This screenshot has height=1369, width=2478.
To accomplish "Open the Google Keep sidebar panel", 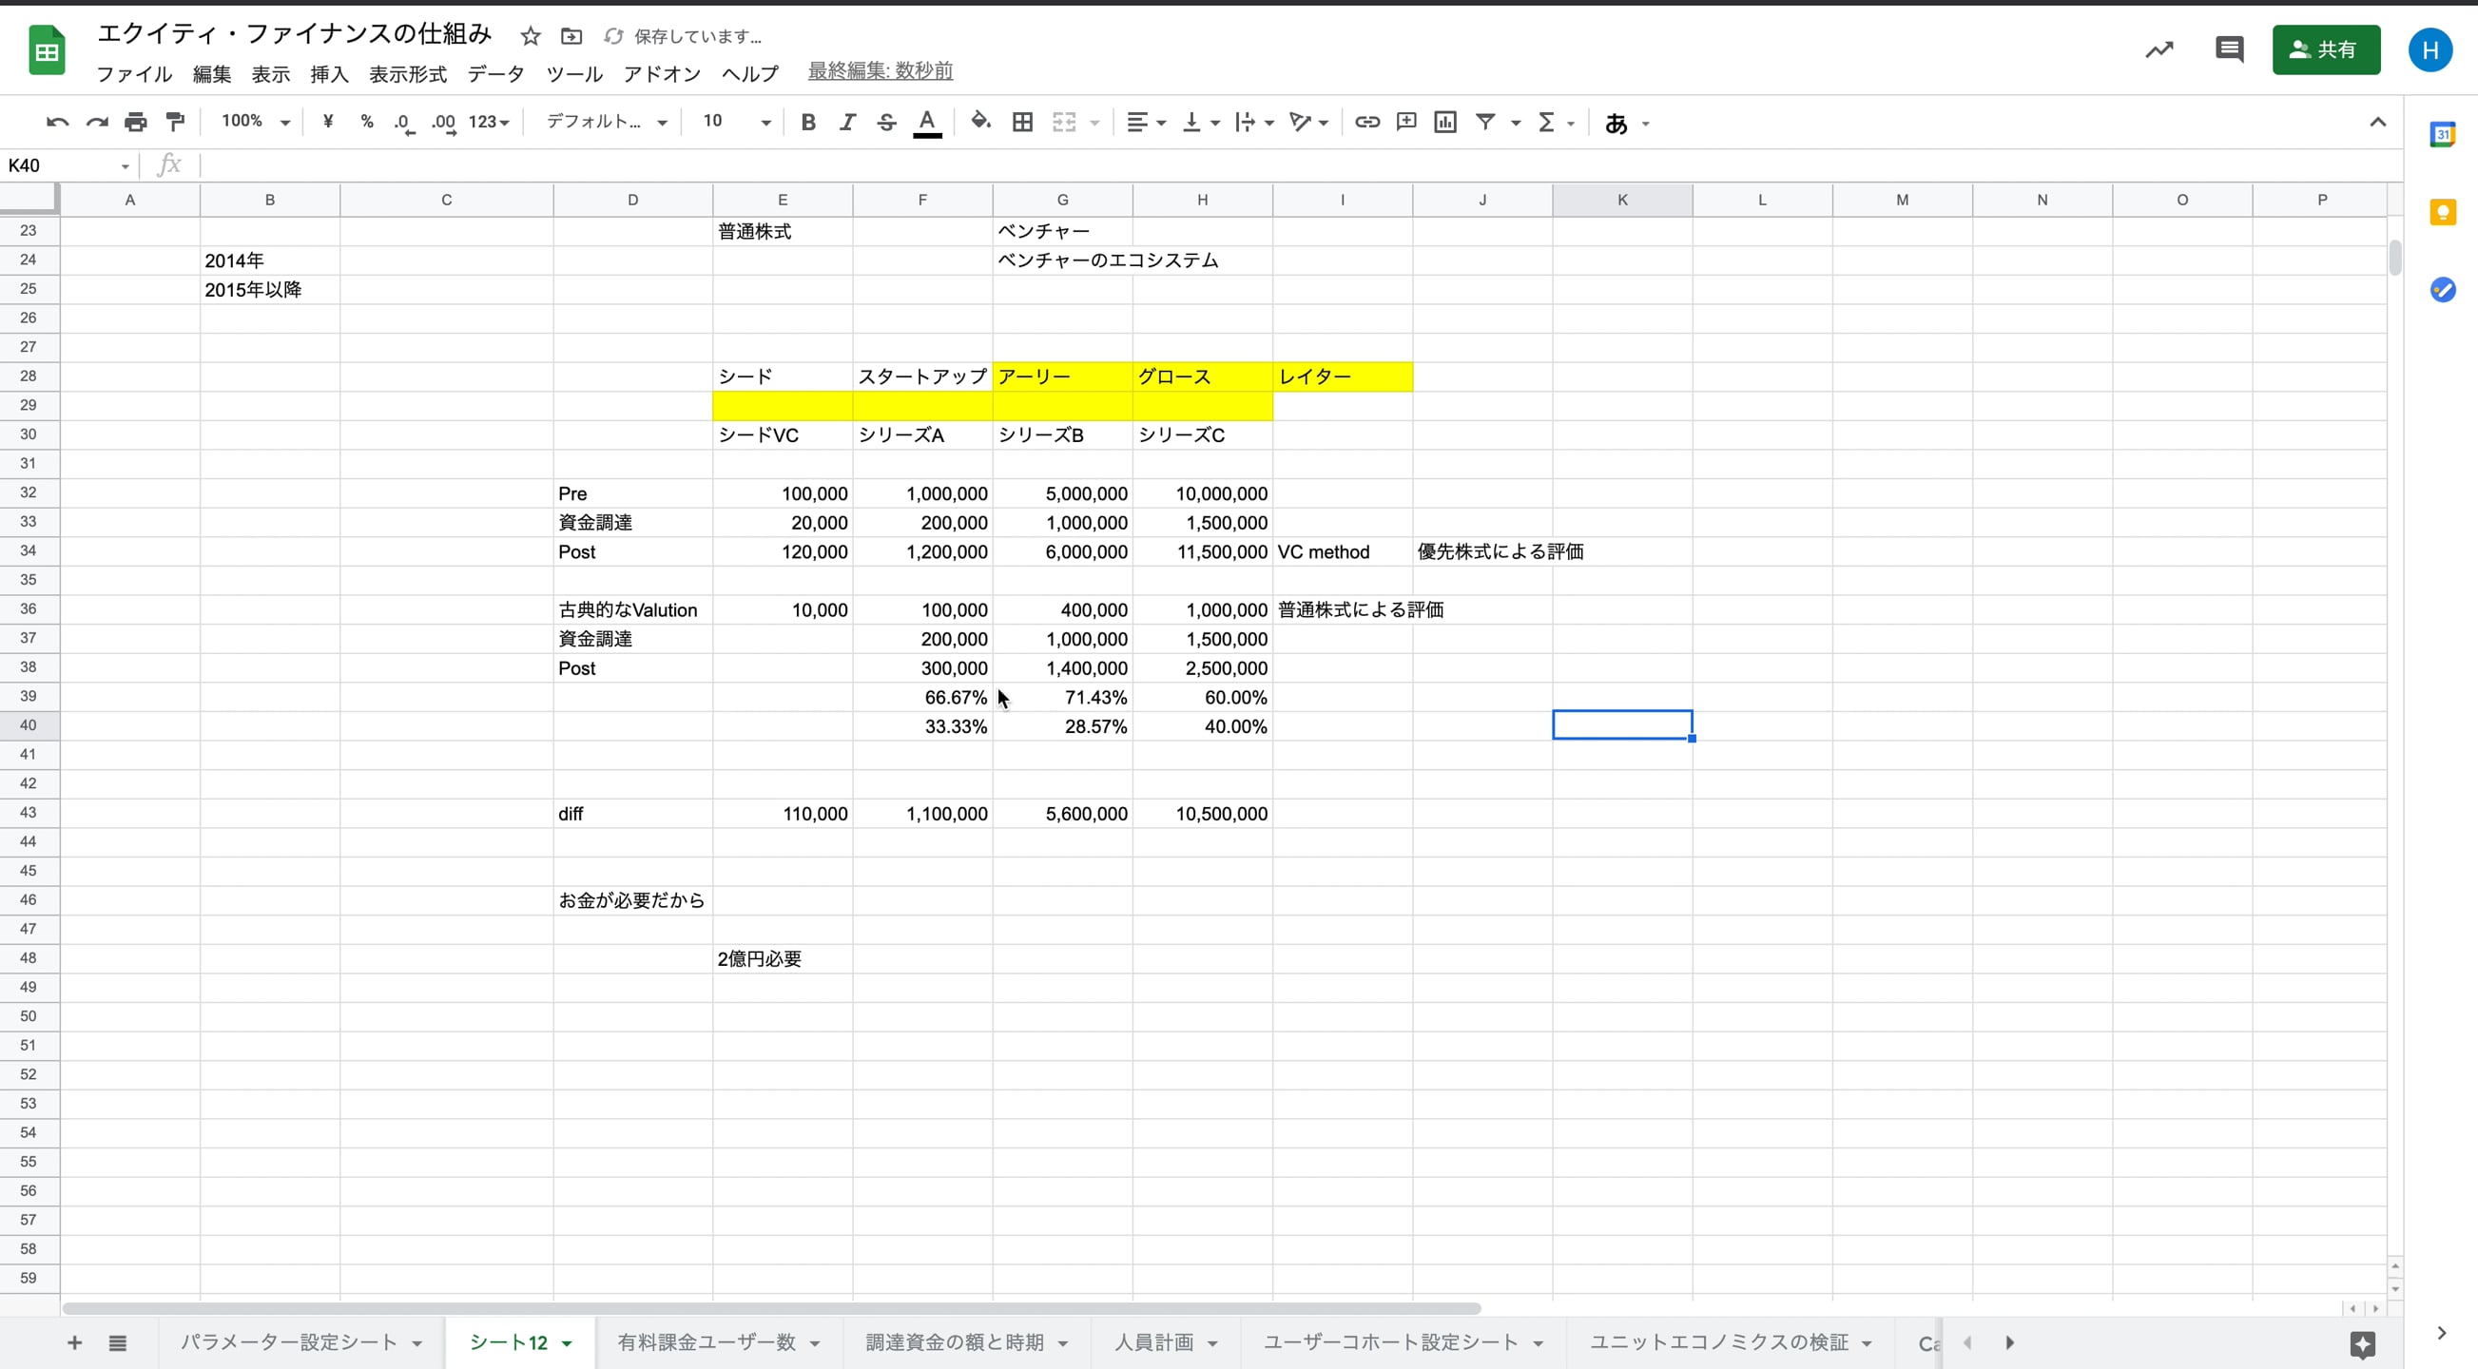I will pos(2444,212).
